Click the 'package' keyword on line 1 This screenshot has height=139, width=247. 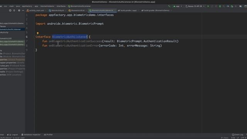[x=41, y=15]
